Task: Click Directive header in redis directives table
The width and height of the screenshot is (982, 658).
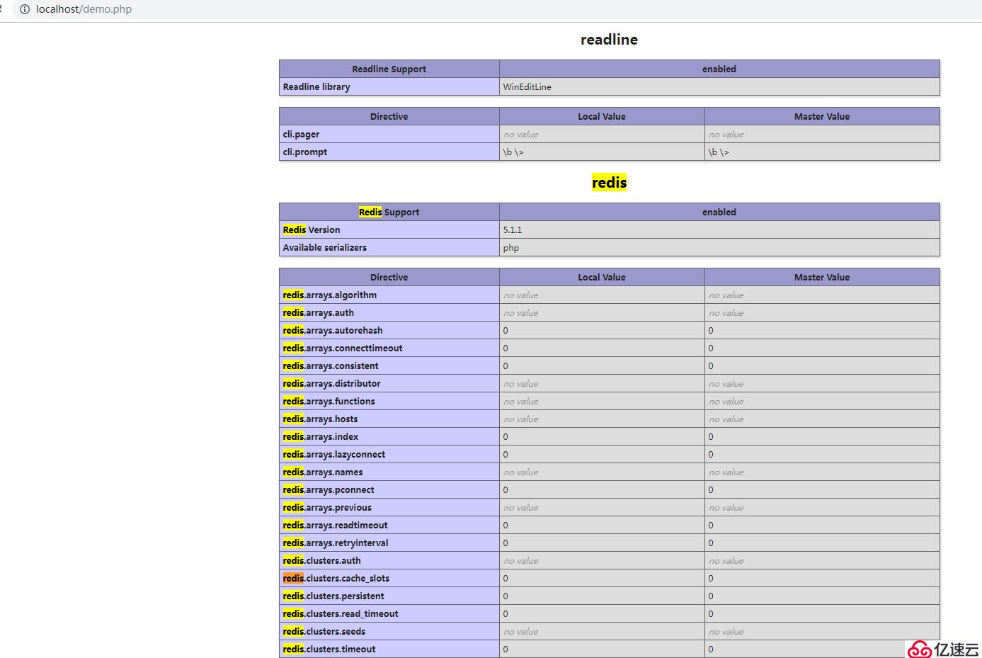Action: pos(389,277)
